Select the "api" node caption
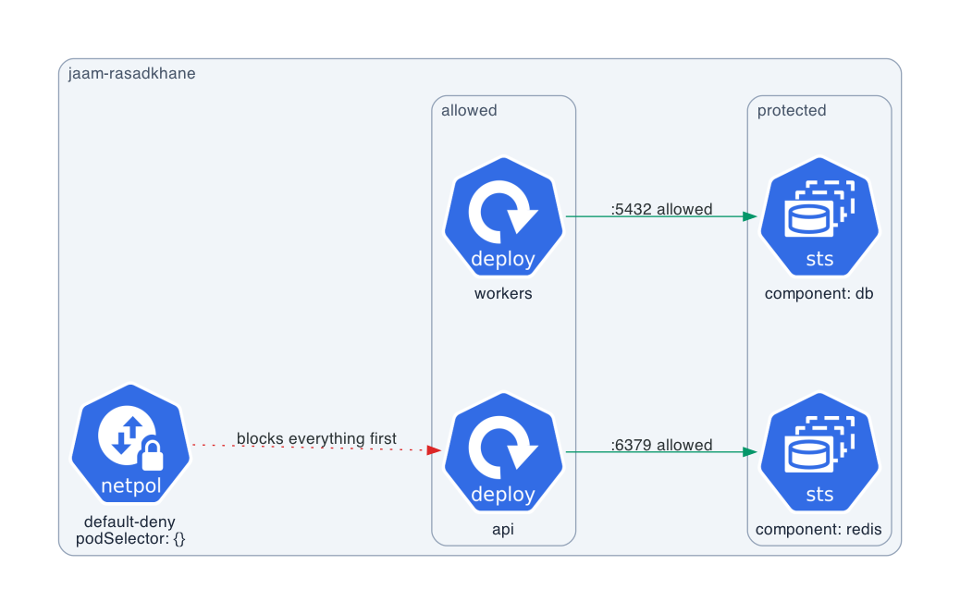Image resolution: width=960 pixels, height=614 pixels. click(503, 529)
